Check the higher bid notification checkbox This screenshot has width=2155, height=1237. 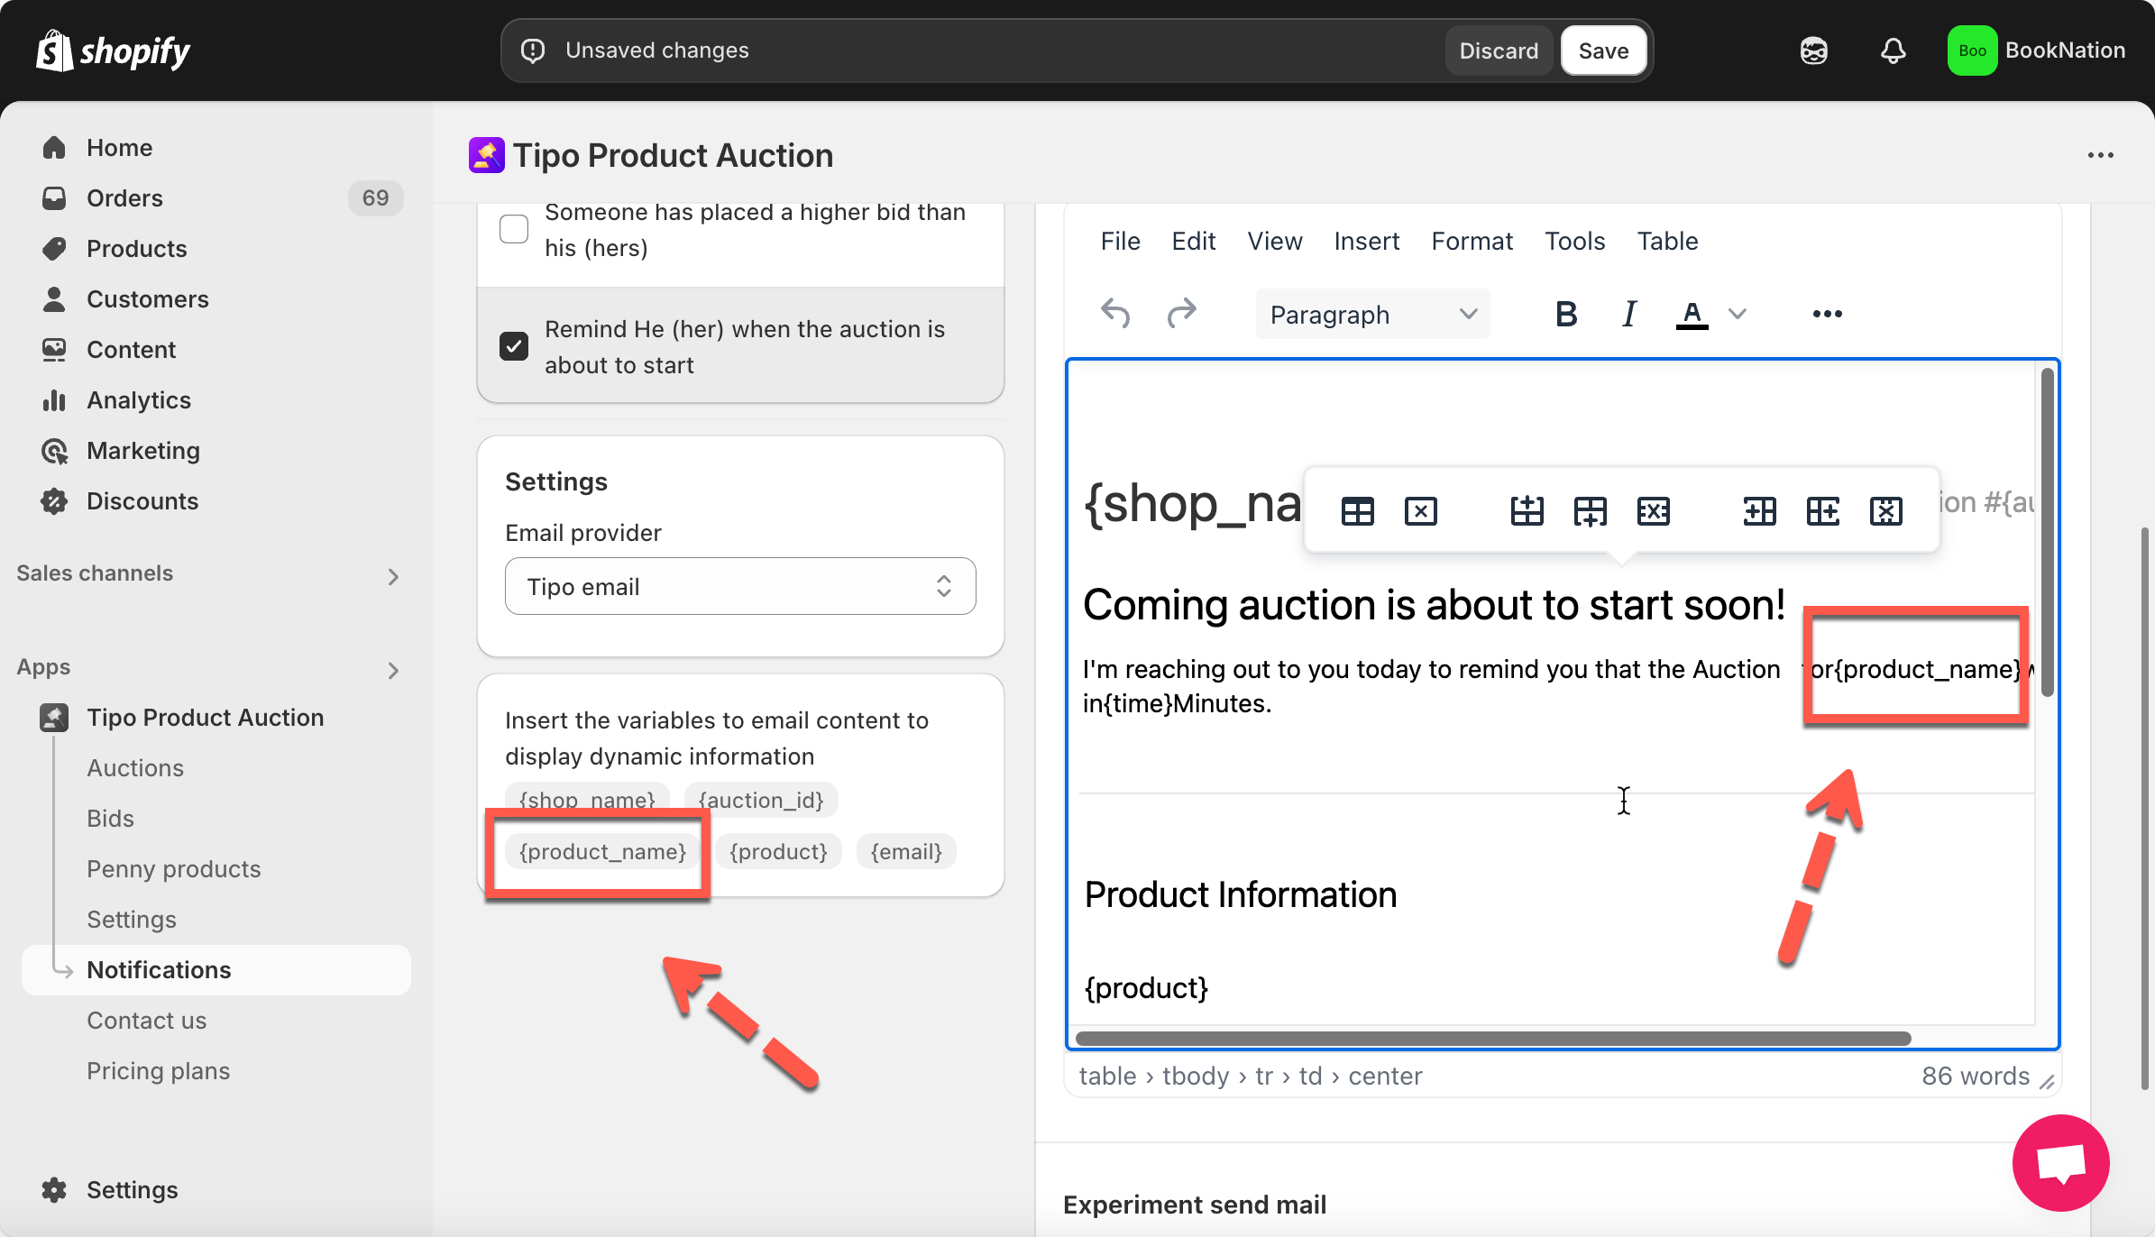click(514, 229)
